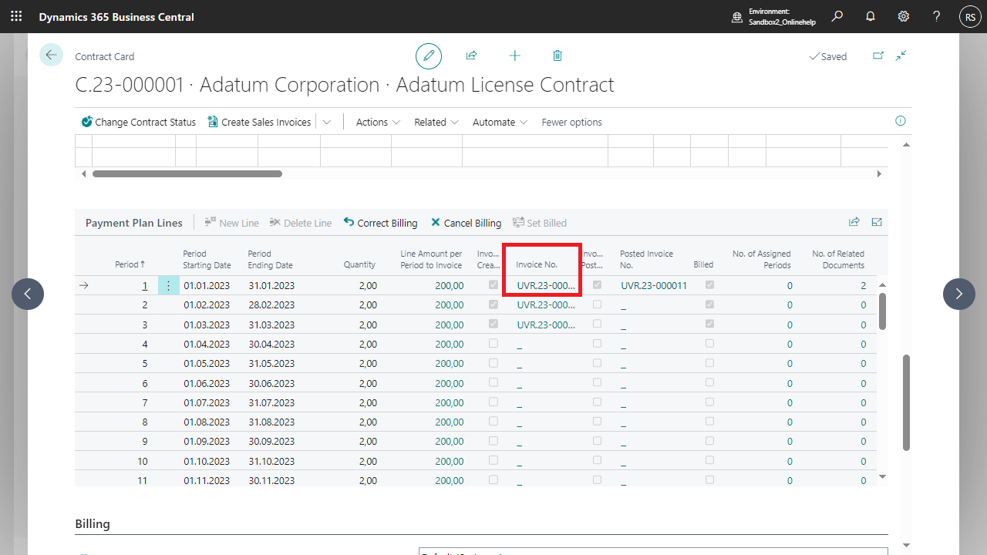
Task: Click the horizontal scrollbar thumb above Payment Plan Lines
Action: [x=187, y=173]
